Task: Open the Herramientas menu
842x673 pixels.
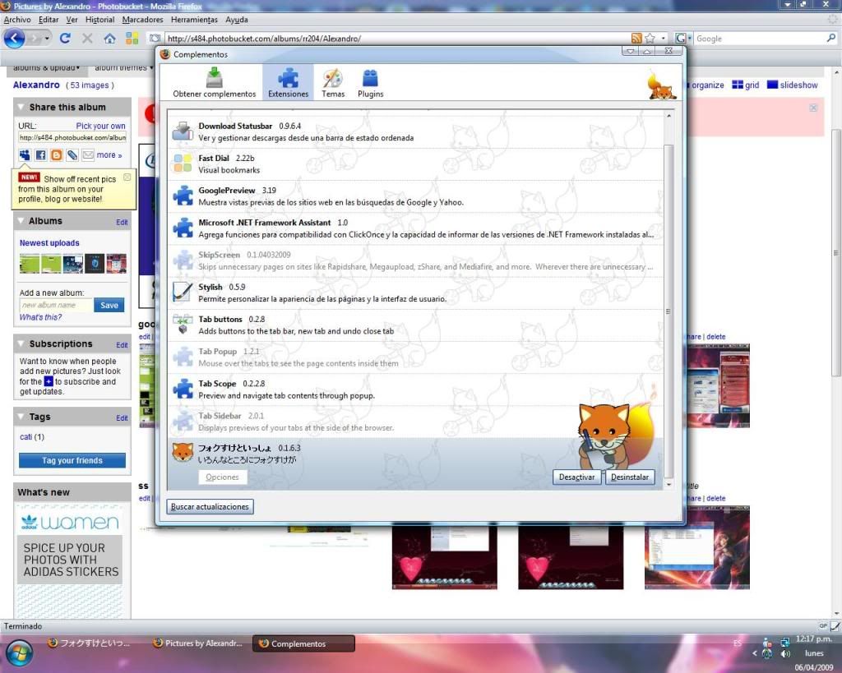Action: [194, 20]
